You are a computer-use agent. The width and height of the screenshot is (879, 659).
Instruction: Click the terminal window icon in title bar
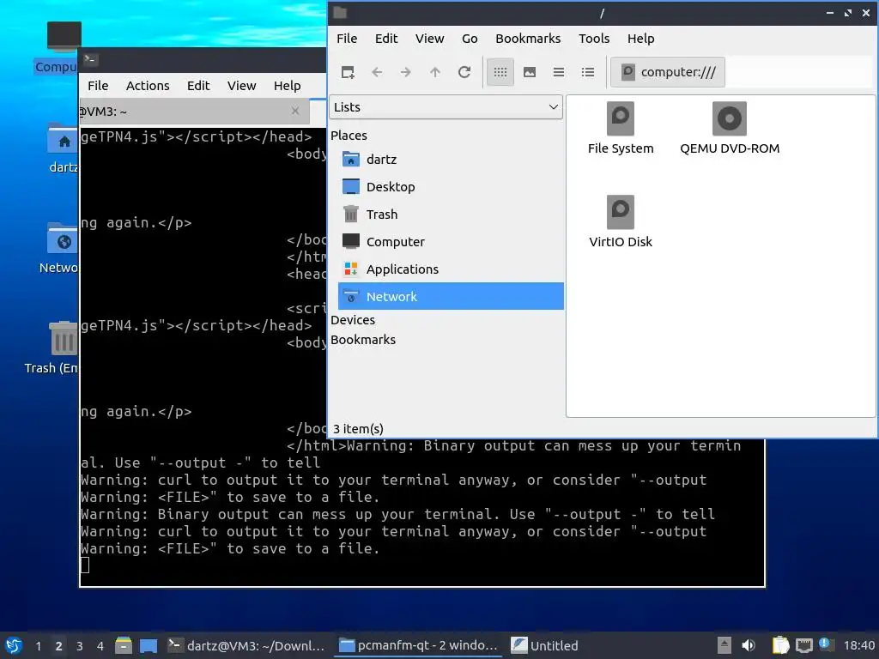(x=89, y=59)
